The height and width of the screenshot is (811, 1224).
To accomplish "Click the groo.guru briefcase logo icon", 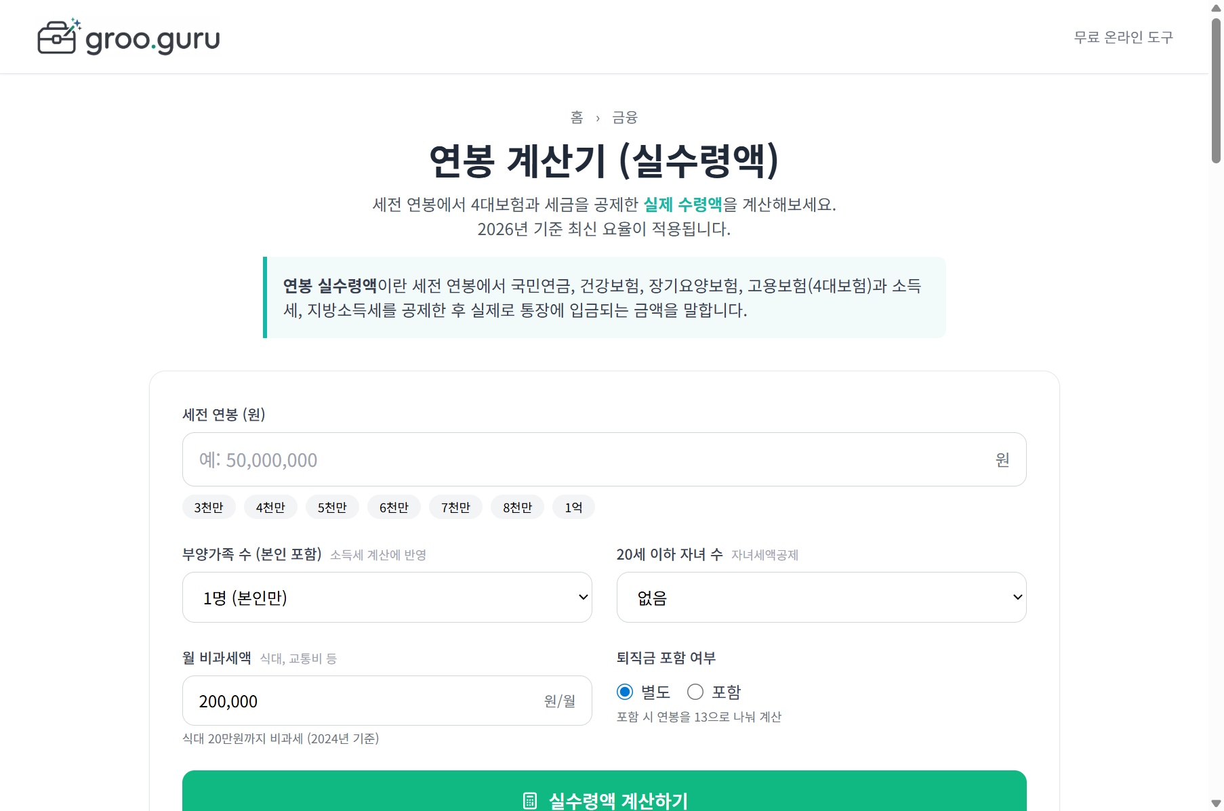I will point(58,37).
